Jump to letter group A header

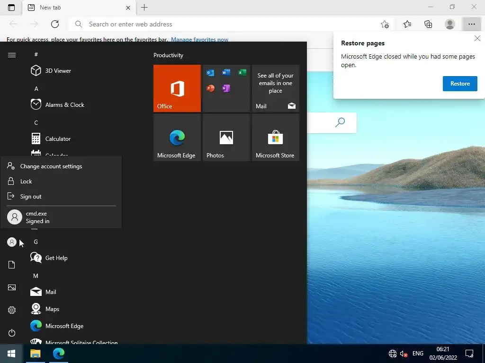click(36, 88)
